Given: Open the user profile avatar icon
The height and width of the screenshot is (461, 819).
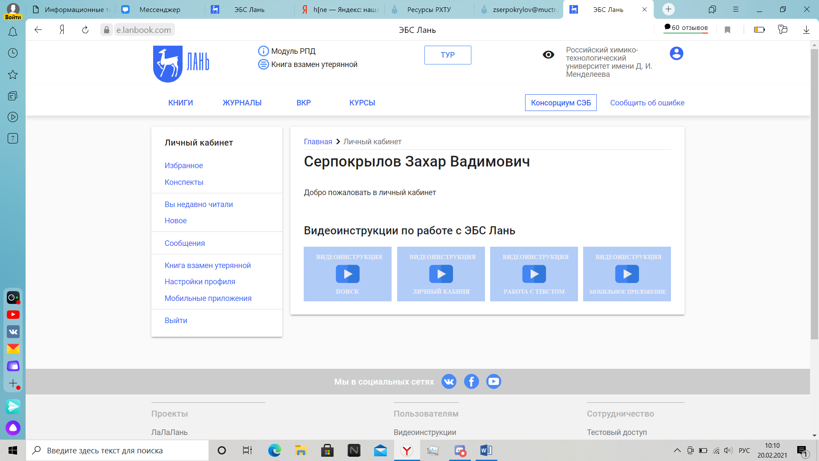Looking at the screenshot, I should pyautogui.click(x=676, y=53).
